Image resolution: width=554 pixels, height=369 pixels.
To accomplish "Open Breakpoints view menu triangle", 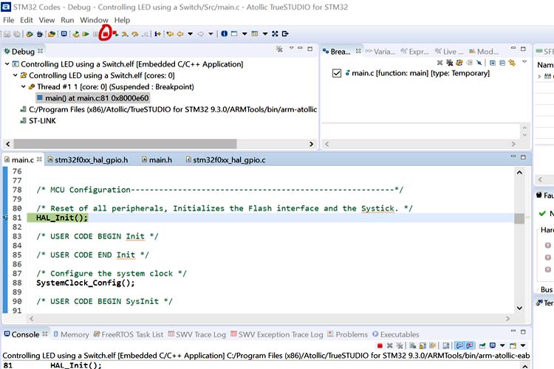I will coord(524,62).
